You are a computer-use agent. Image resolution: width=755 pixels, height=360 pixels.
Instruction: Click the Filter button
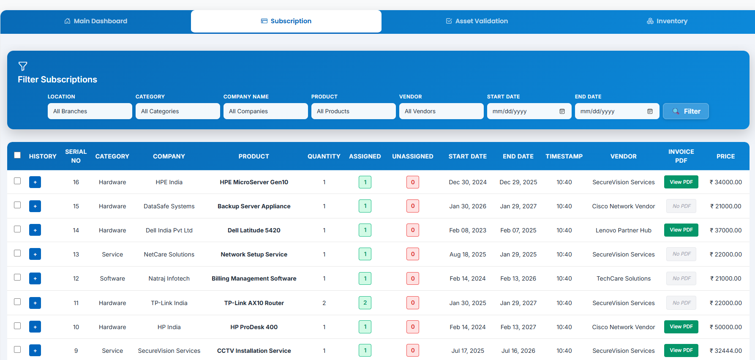pos(686,111)
